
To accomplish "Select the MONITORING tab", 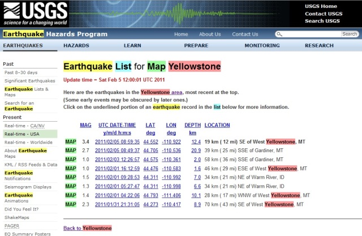I will 262,45.
